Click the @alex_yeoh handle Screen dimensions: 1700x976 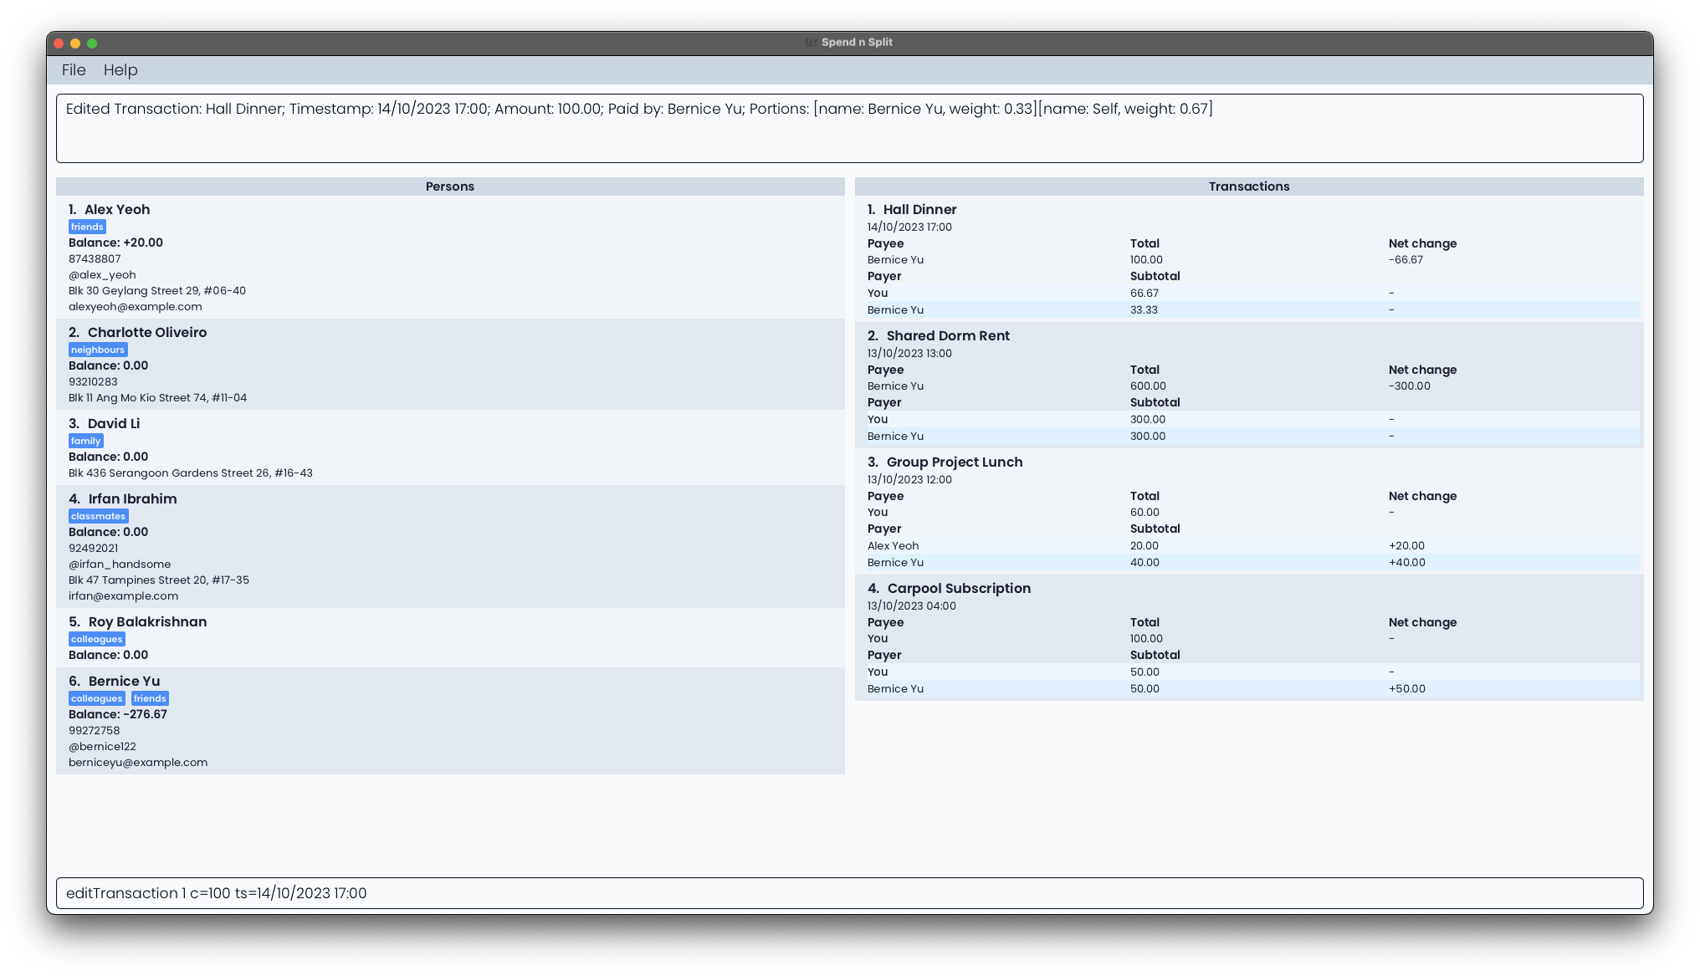click(x=102, y=275)
